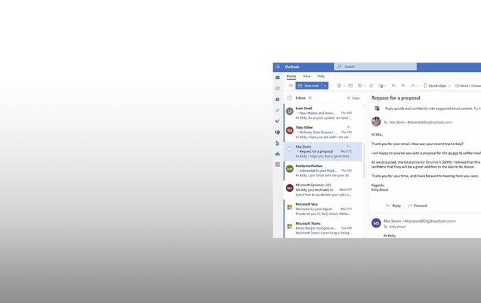481x303 pixels.
Task: Open the Bookings icon in sidebar
Action: [x=278, y=143]
